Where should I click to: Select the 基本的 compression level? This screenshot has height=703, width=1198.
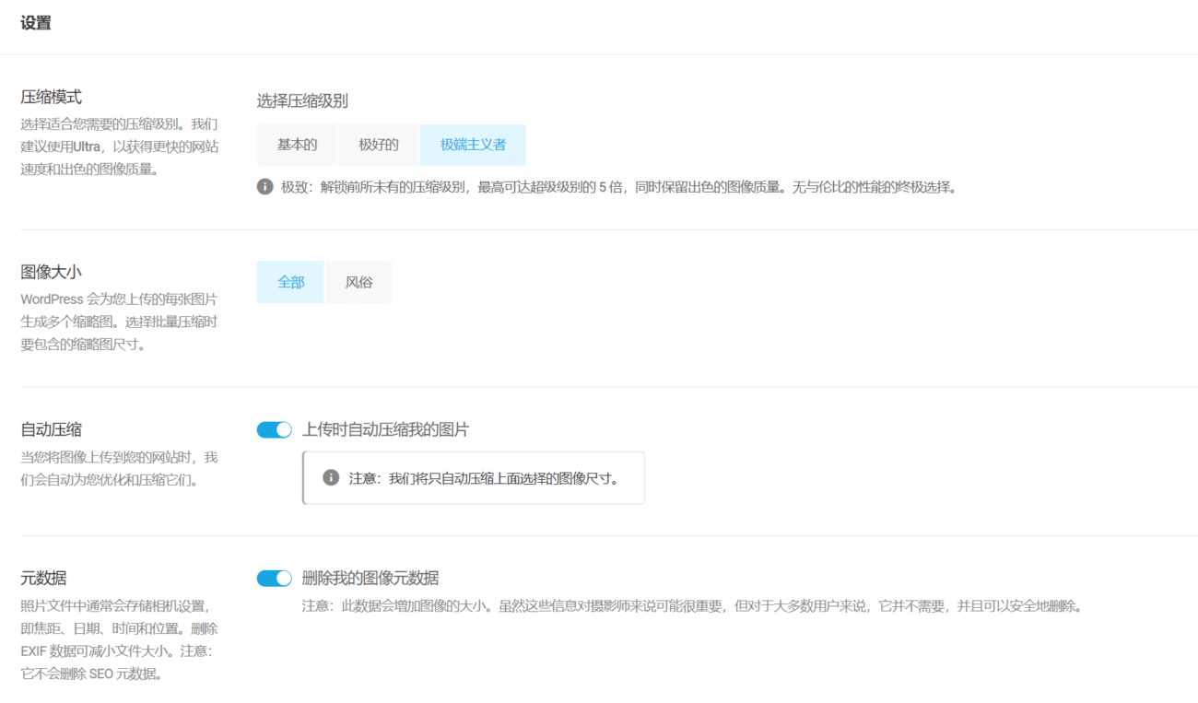coord(297,145)
